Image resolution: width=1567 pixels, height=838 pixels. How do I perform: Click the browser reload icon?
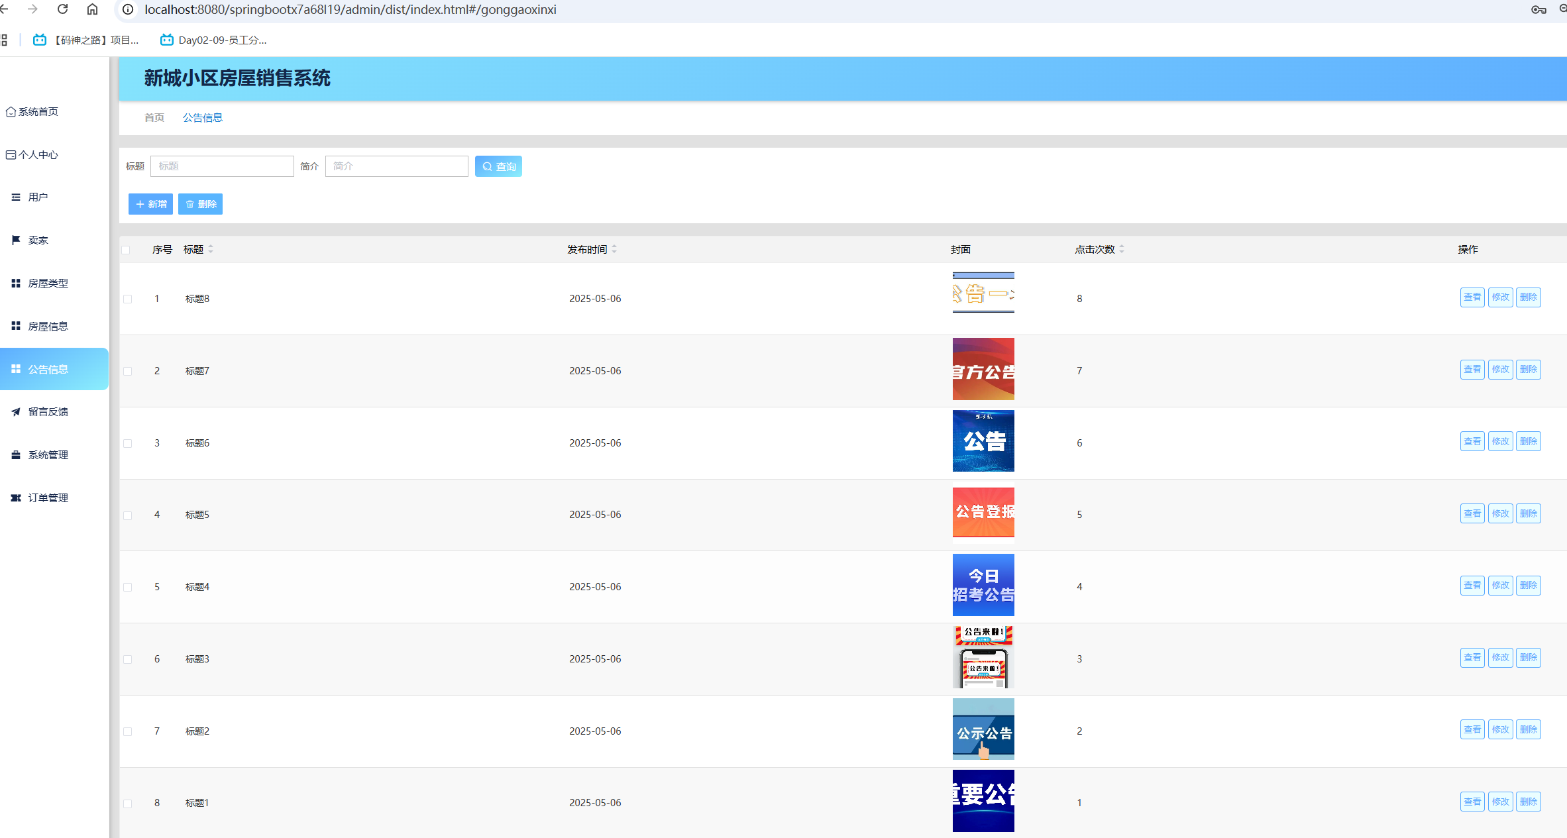click(x=62, y=9)
